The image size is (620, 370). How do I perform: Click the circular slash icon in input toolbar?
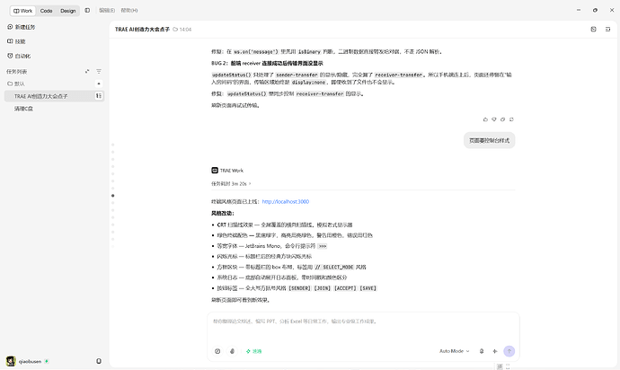coord(217,351)
